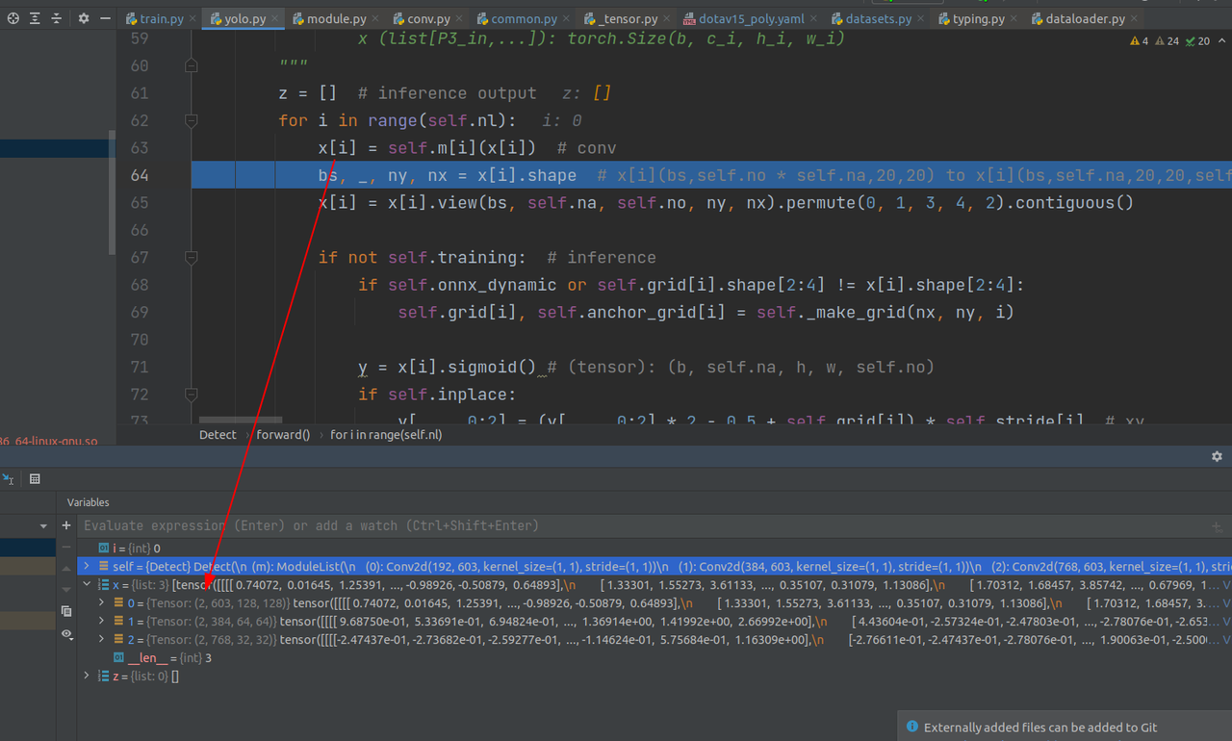Switch to the _tensor.py tab

click(626, 19)
